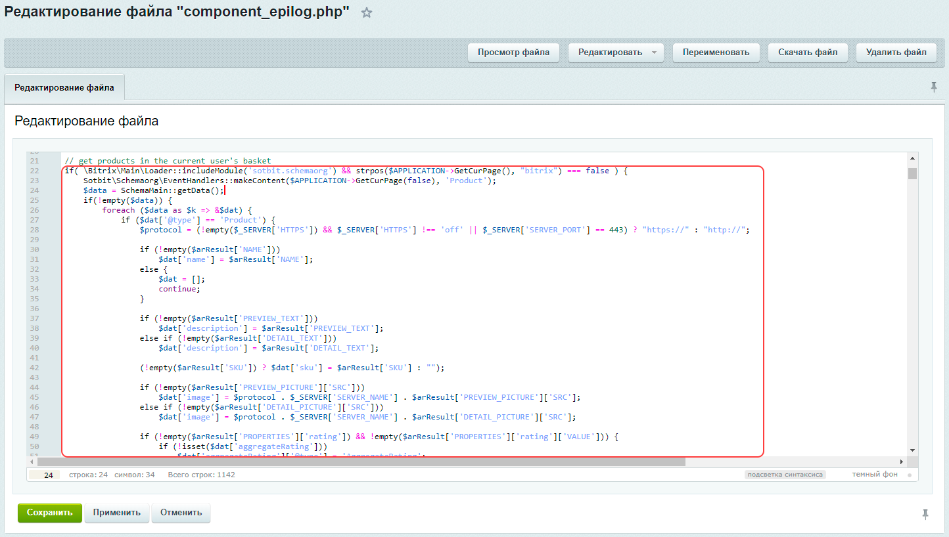
Task: Expand the Редактировать dropdown arrow
Action: [654, 53]
